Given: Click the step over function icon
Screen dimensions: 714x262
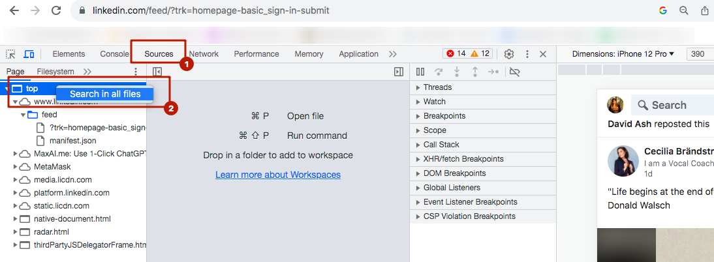Looking at the screenshot, I should 439,72.
